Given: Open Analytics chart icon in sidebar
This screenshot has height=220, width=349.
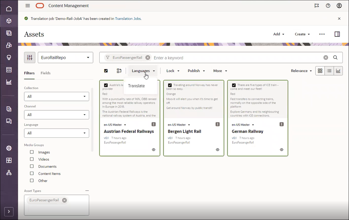Looking at the screenshot, I should (x=9, y=82).
